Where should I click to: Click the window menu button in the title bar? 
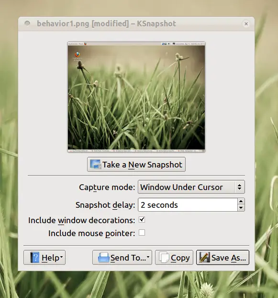[27, 24]
